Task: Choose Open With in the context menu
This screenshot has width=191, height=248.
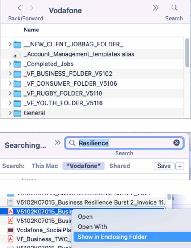Action: [x=92, y=227]
